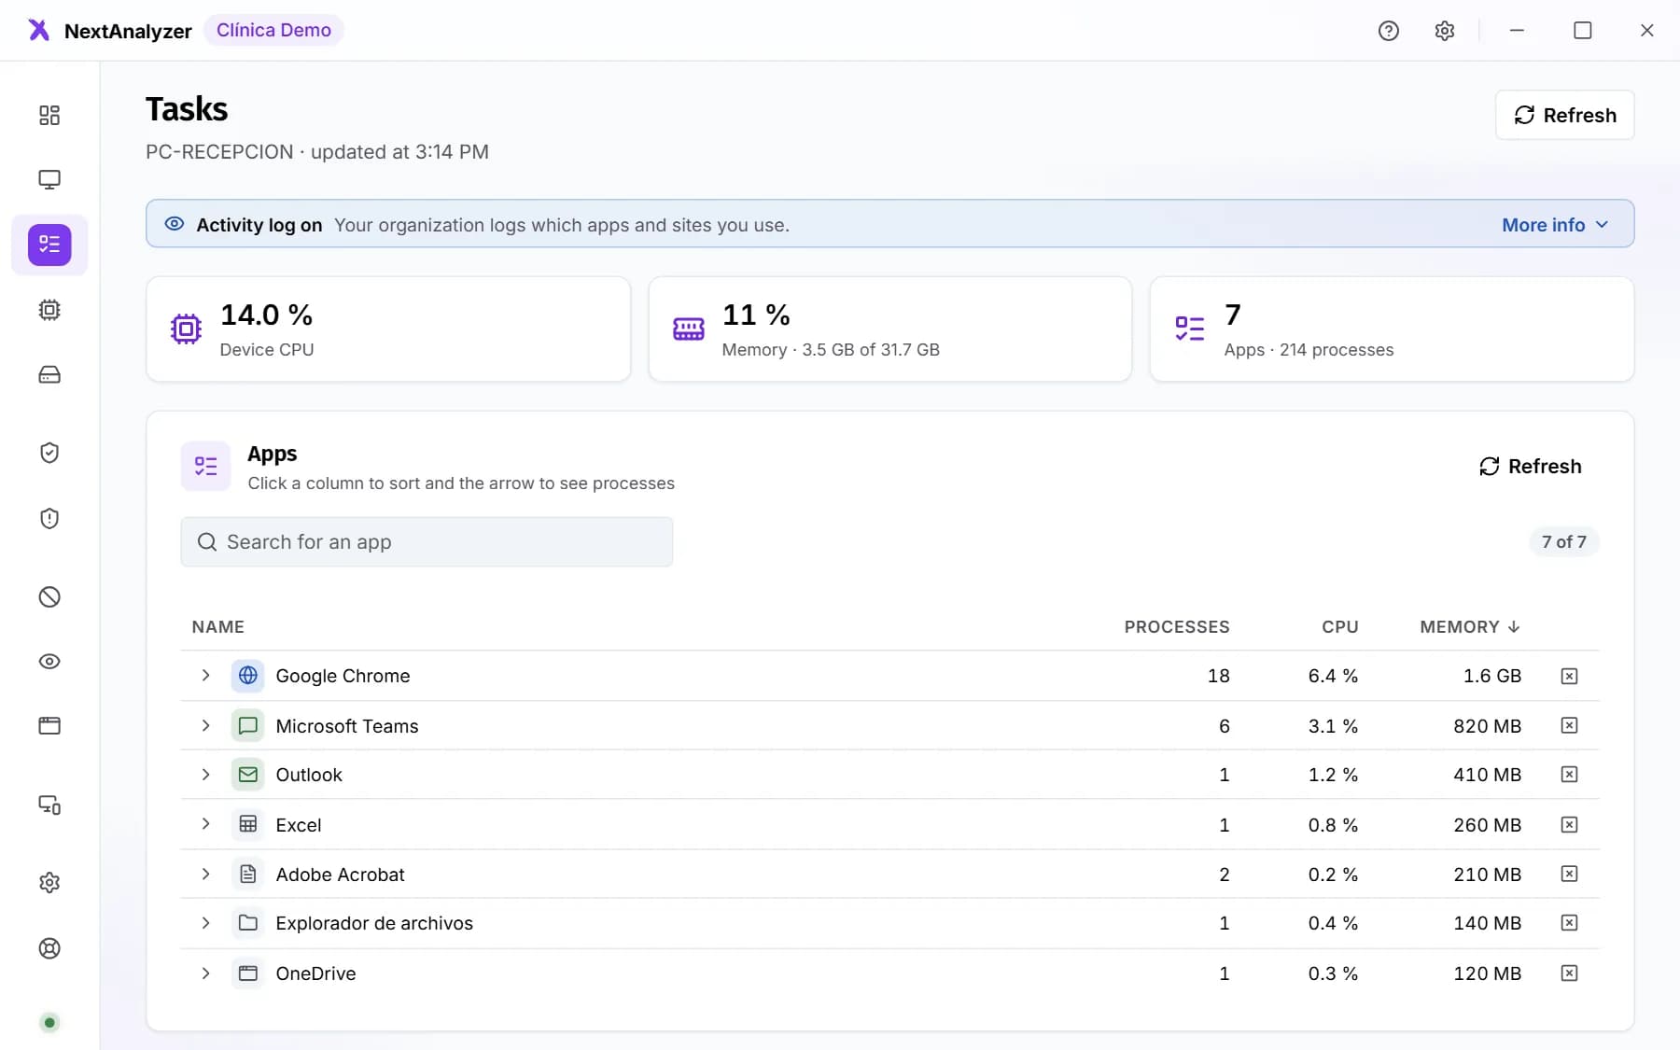The image size is (1680, 1050).
Task: Expand the Explorador de archivos row
Action: coord(205,923)
